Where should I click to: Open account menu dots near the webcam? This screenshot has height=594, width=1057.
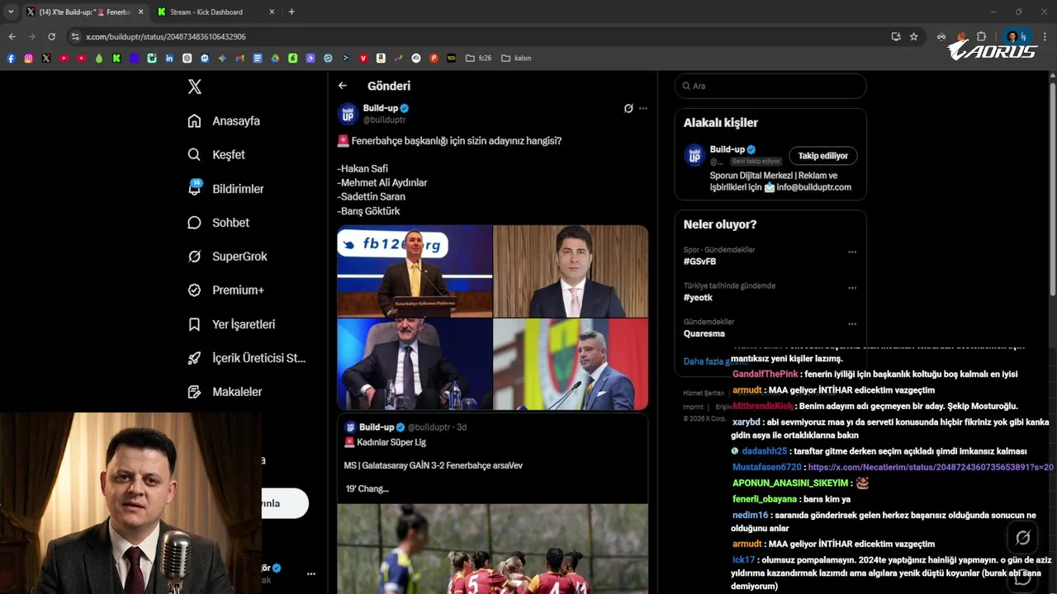point(311,573)
